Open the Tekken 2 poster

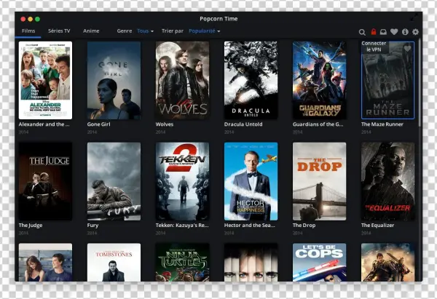pos(183,181)
